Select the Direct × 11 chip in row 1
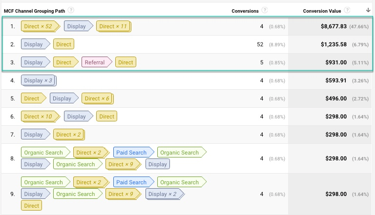375x215 pixels. point(114,26)
